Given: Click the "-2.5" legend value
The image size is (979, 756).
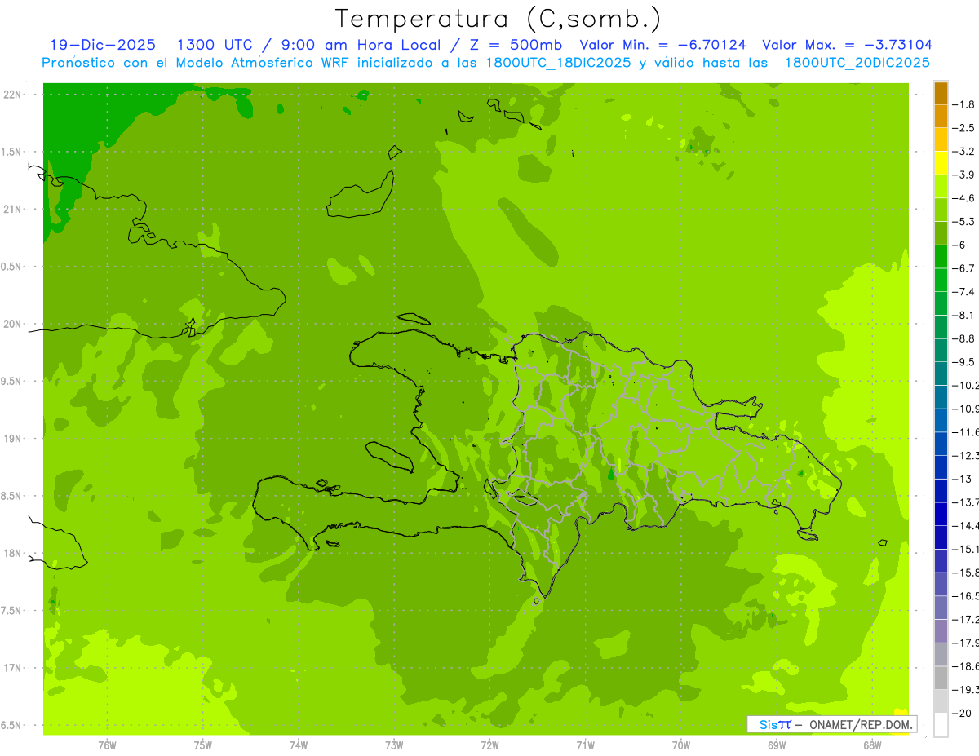Looking at the screenshot, I should pyautogui.click(x=964, y=128).
